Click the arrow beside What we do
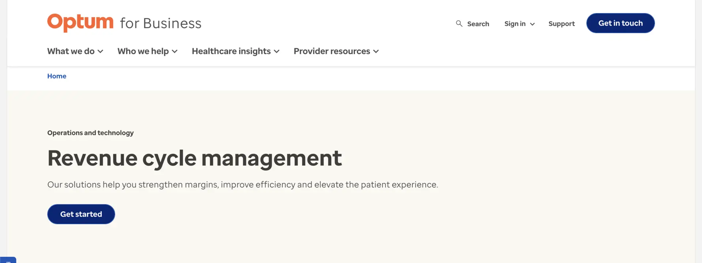This screenshot has height=263, width=702. tap(101, 51)
